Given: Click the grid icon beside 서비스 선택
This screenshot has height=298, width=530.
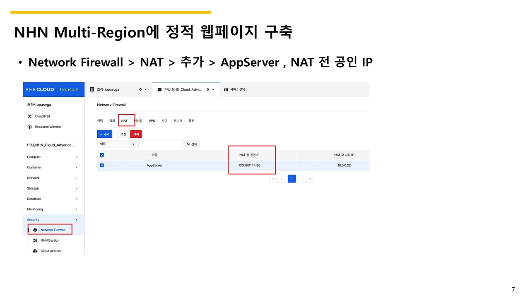Looking at the screenshot, I should tap(226, 89).
